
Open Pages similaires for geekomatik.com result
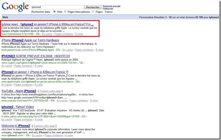[23, 85]
